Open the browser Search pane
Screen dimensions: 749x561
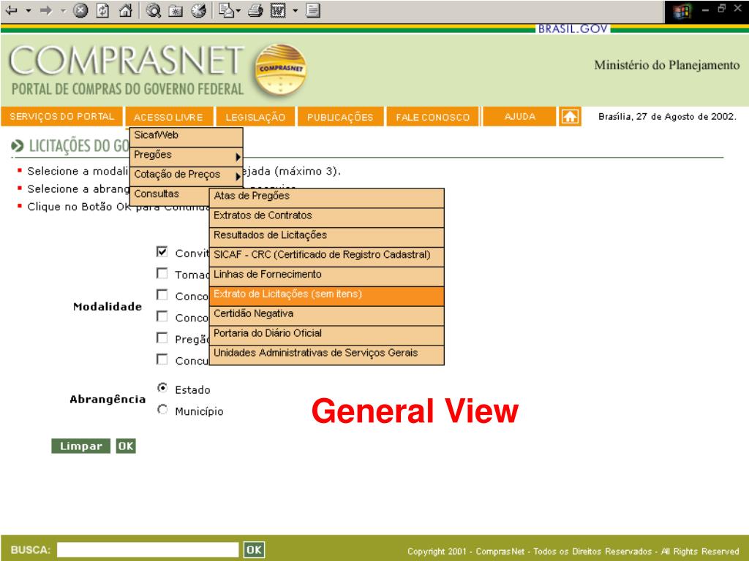pos(154,10)
